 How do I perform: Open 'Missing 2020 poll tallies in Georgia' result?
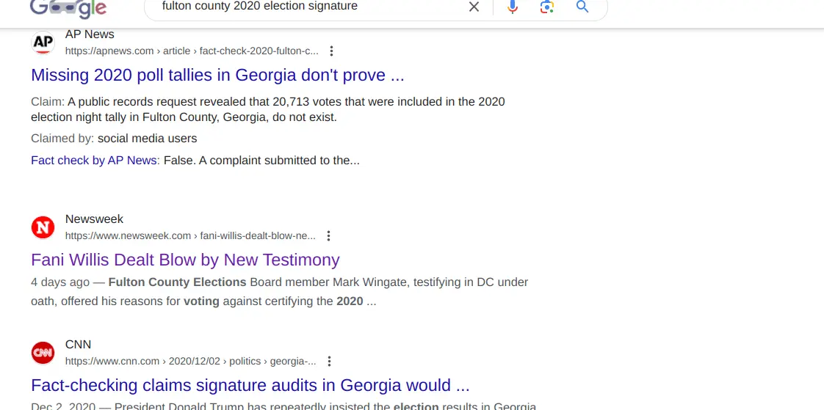coord(217,75)
